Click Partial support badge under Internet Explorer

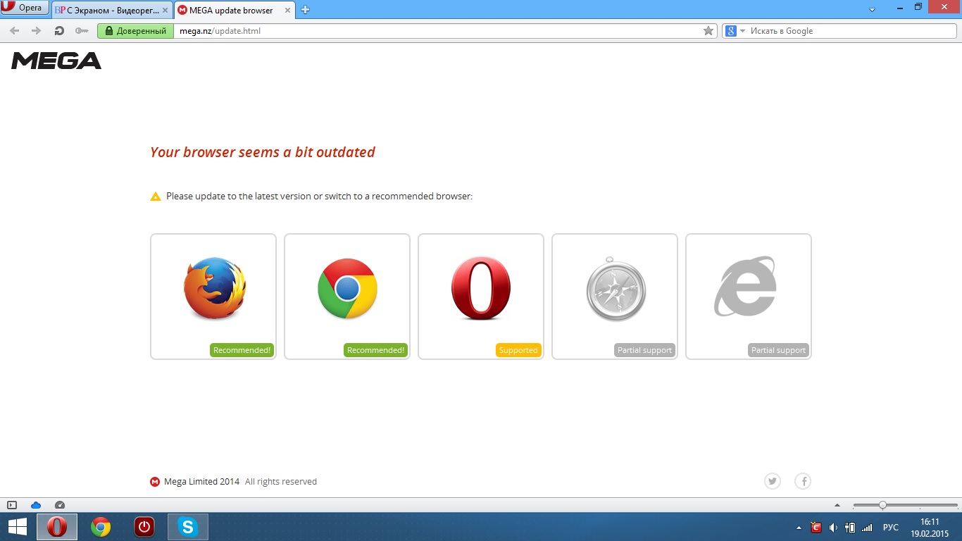pyautogui.click(x=778, y=350)
